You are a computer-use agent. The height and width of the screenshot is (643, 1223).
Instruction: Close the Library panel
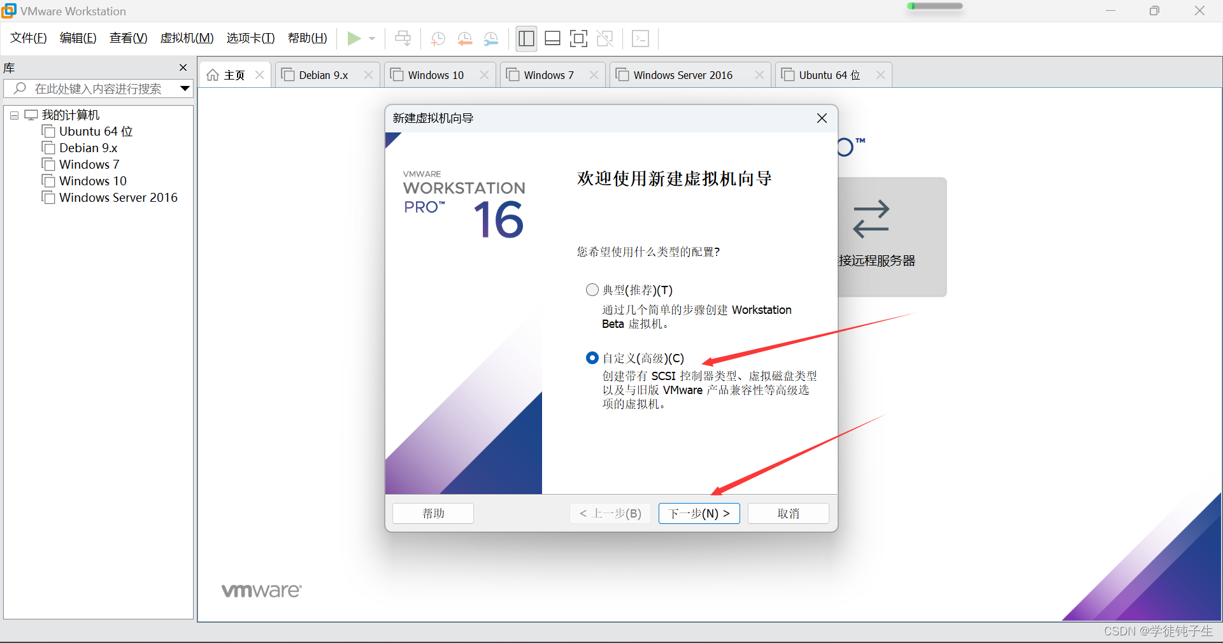pos(183,67)
